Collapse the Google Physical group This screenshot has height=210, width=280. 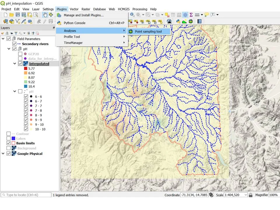[3, 153]
